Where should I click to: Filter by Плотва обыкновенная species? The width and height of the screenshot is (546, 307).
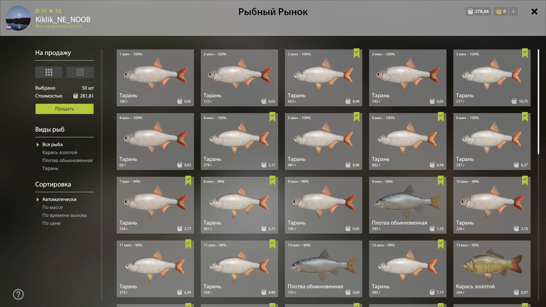point(67,160)
